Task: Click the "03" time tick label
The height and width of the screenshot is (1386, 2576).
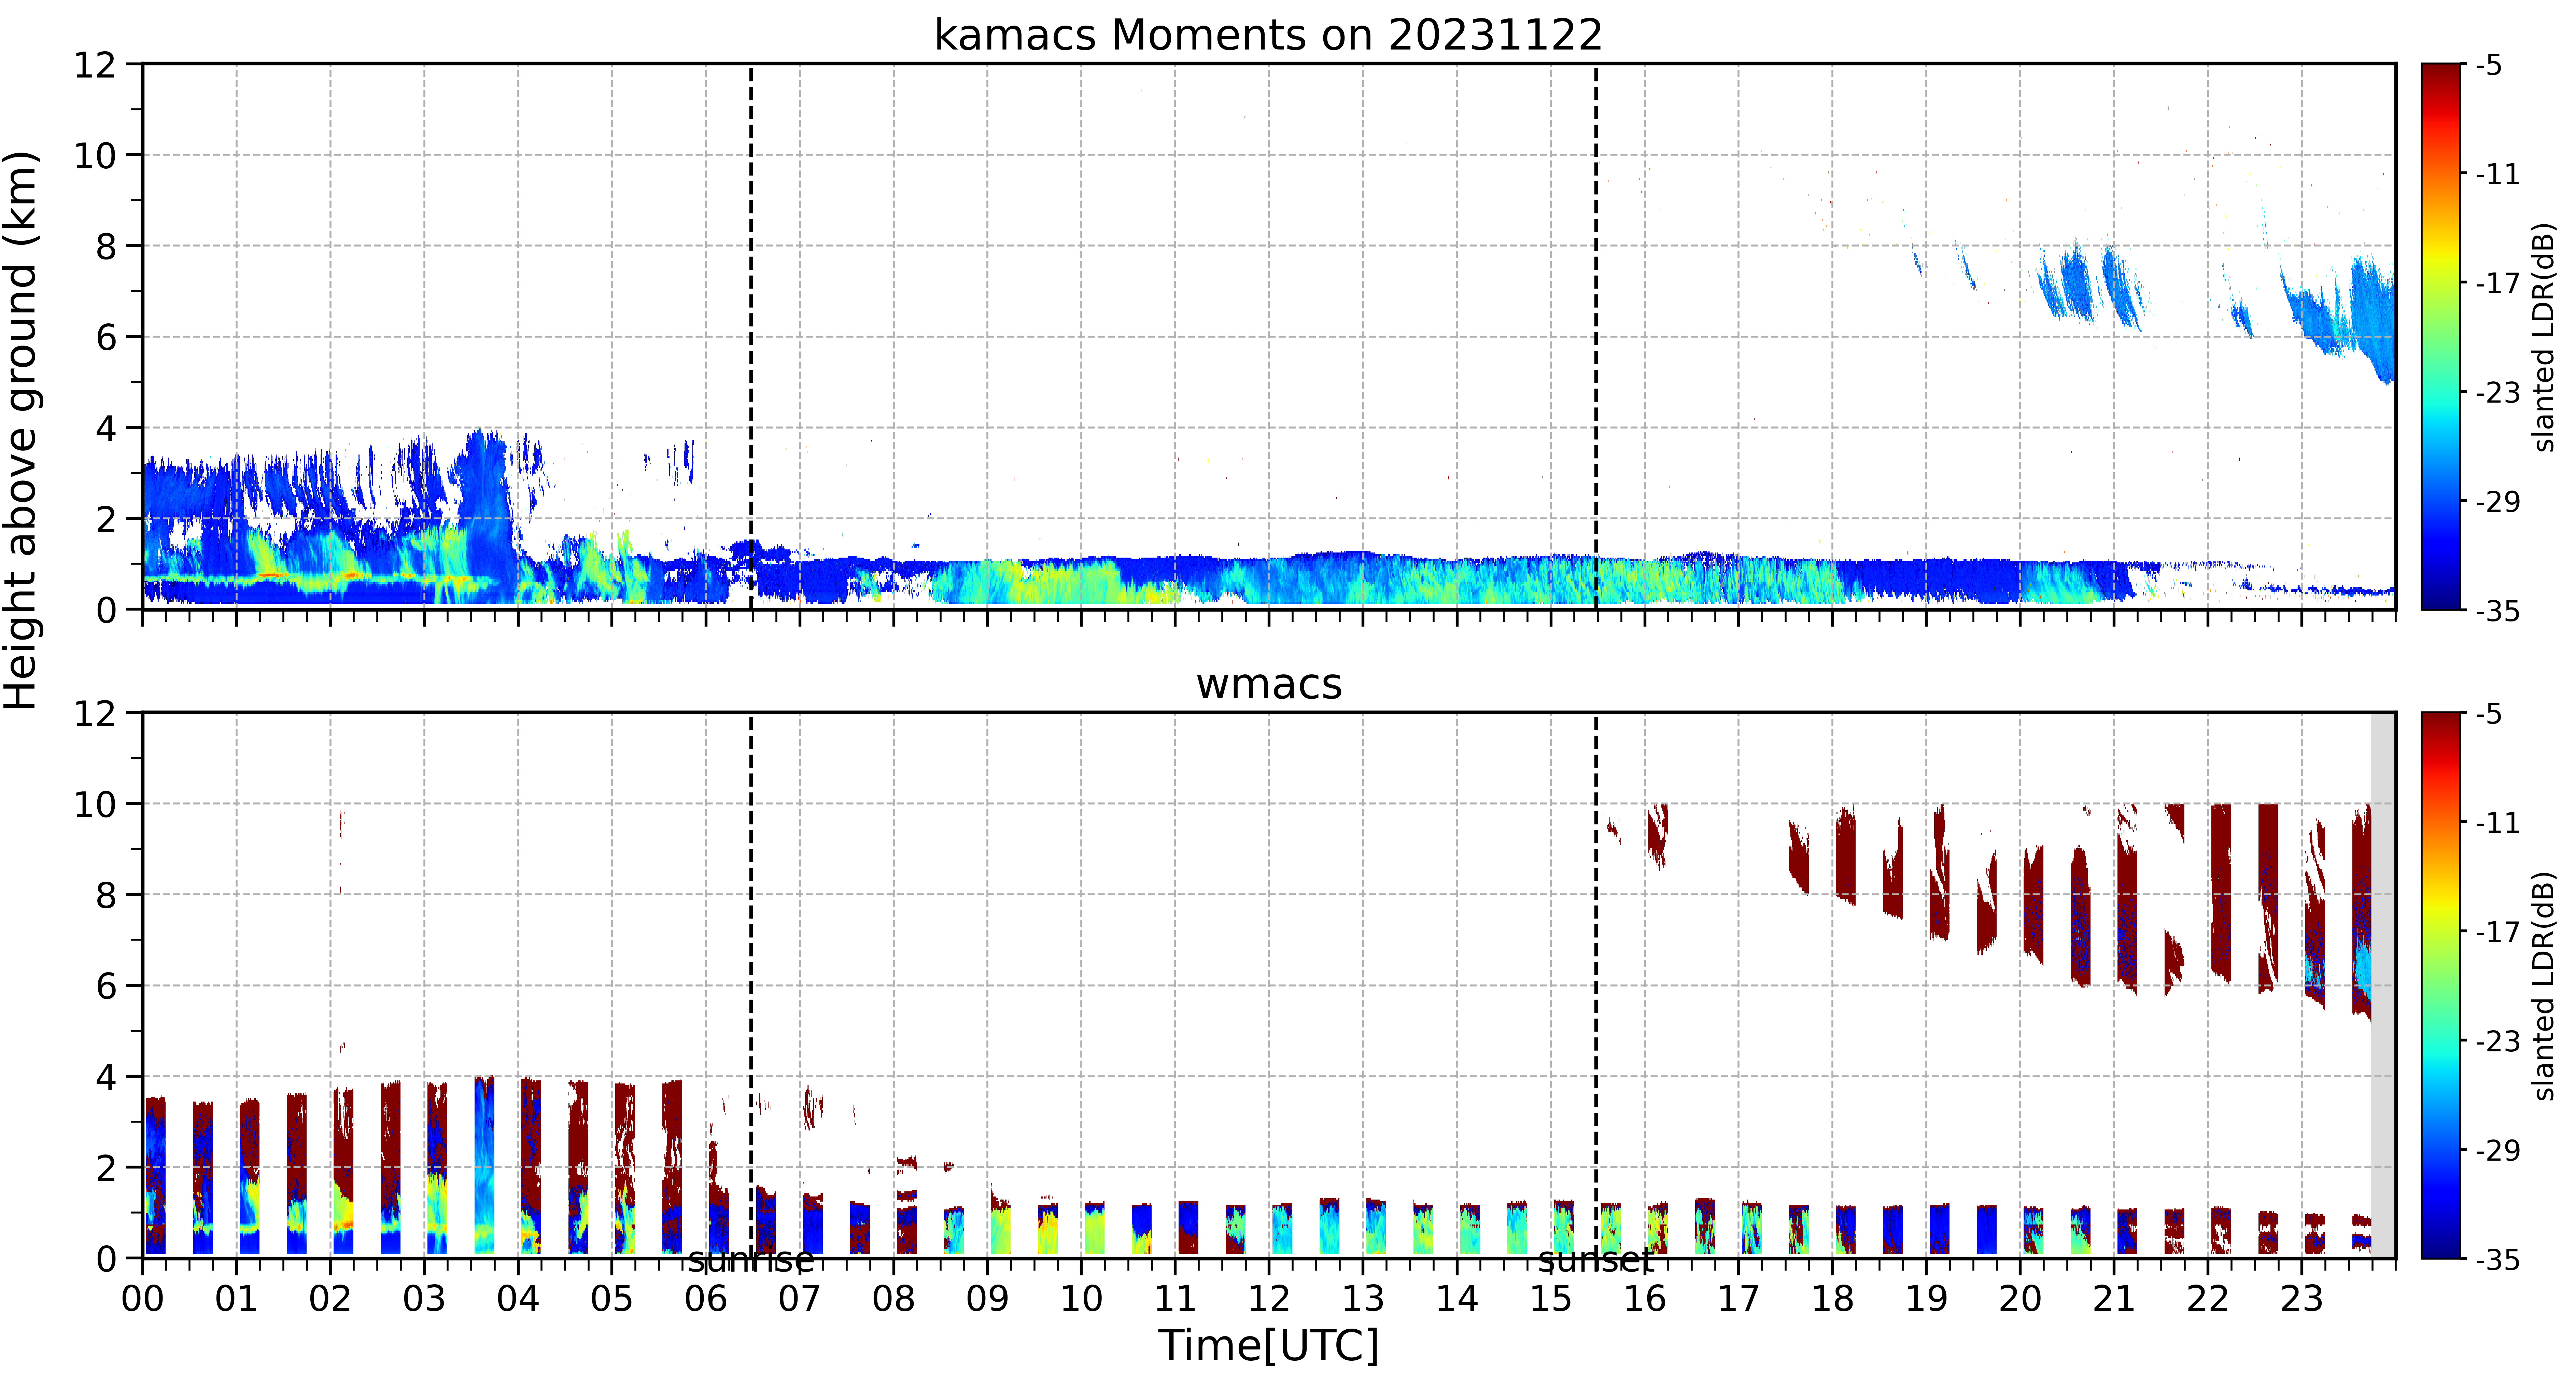Action: (424, 1299)
